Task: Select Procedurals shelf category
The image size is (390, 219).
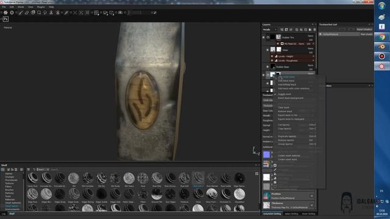Action: [11, 180]
